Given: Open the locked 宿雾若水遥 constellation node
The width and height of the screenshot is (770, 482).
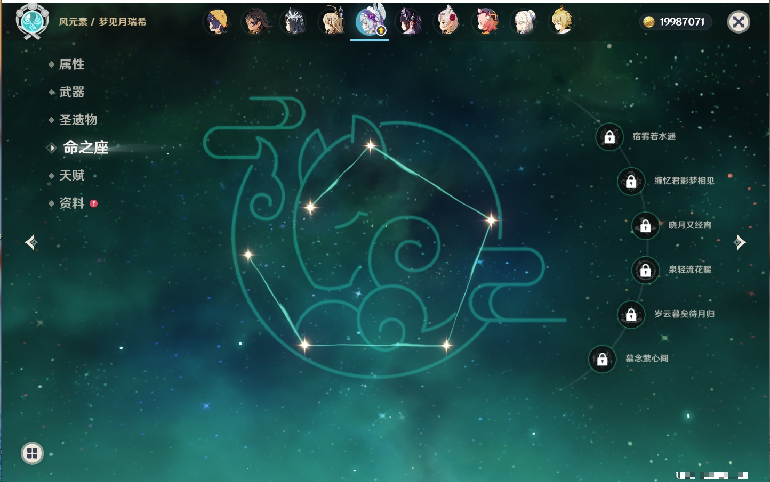Looking at the screenshot, I should [x=609, y=137].
